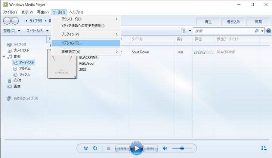Select メディア情報への変更を適用(I)
This screenshot has width=272, height=158.
(x=86, y=26)
